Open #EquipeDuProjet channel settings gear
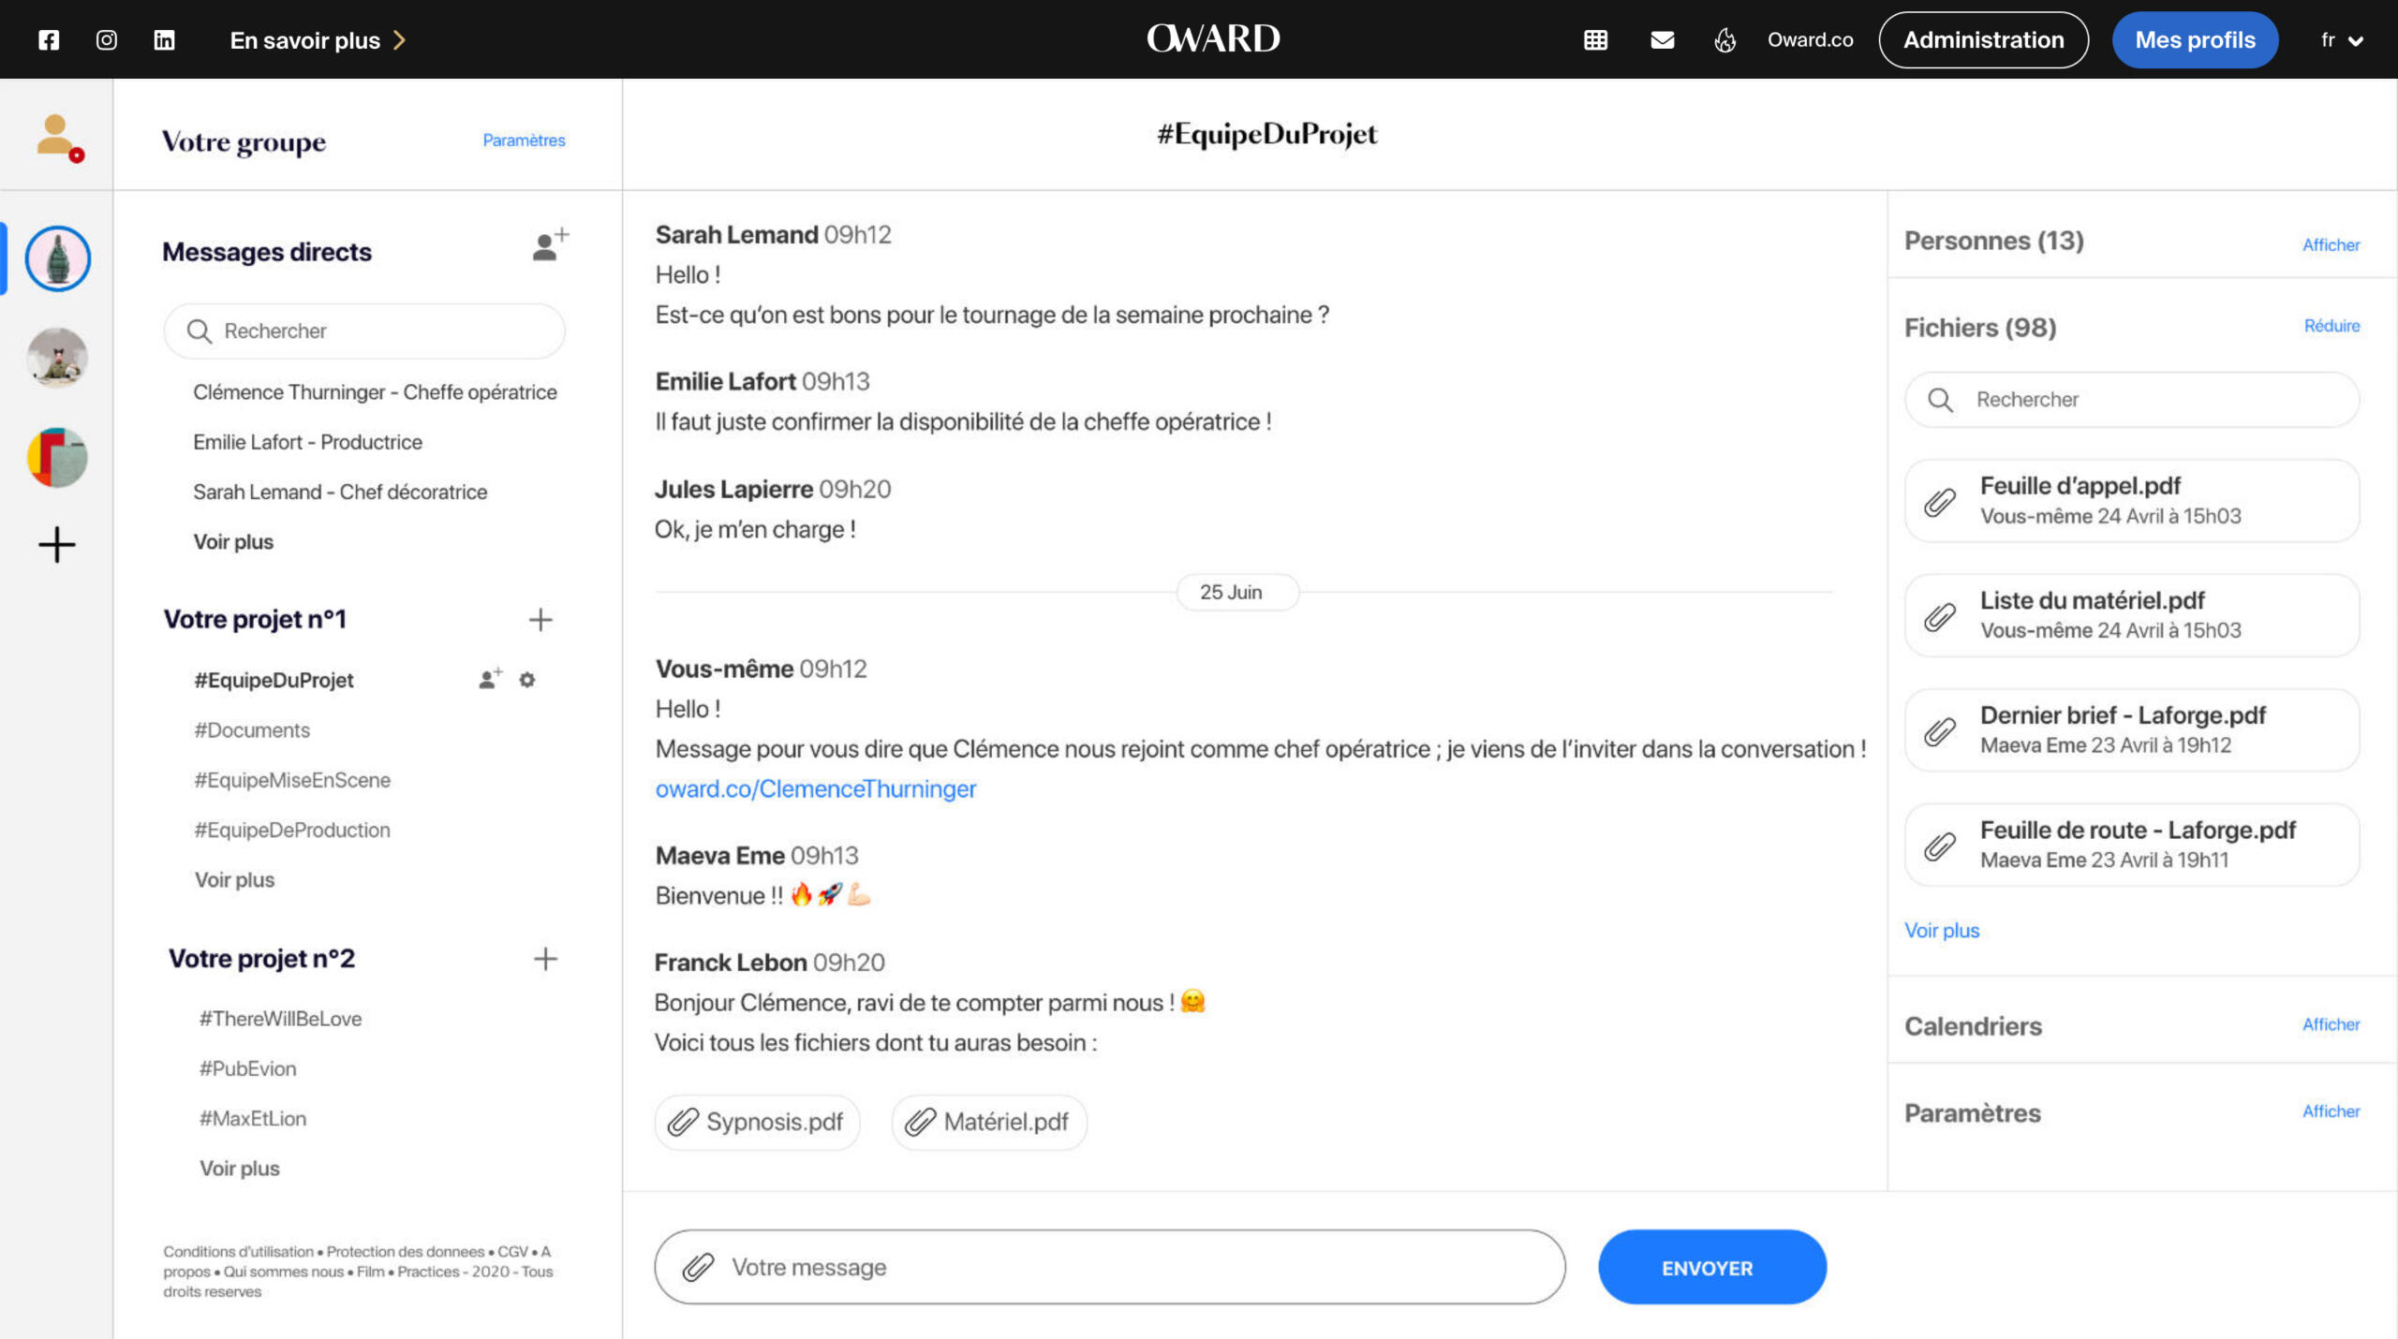 [527, 680]
